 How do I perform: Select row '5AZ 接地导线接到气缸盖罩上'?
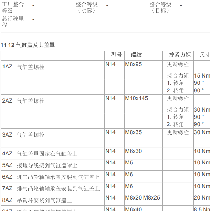tap(105, 165)
